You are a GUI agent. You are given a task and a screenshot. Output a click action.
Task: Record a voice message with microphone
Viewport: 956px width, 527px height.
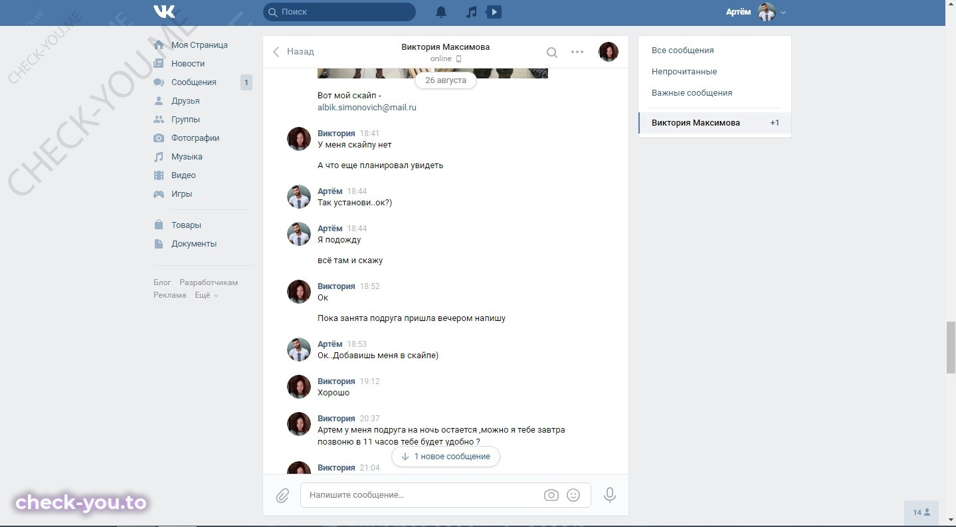(x=609, y=495)
